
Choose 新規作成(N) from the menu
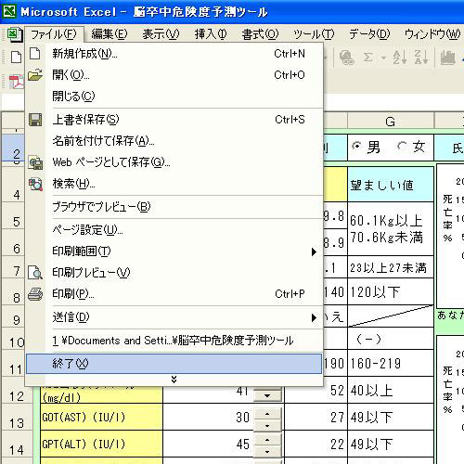coord(174,54)
